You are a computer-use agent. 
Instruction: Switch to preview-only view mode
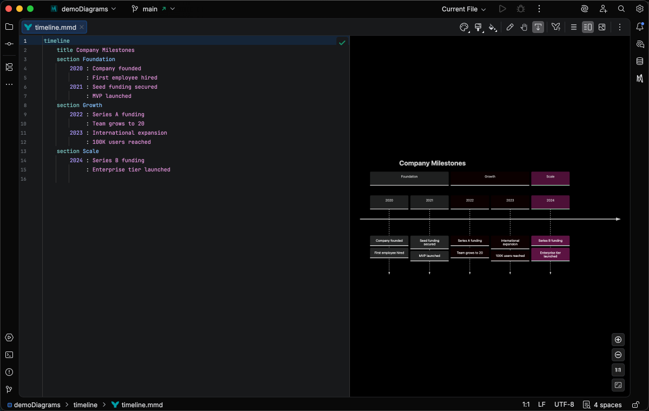(x=602, y=27)
